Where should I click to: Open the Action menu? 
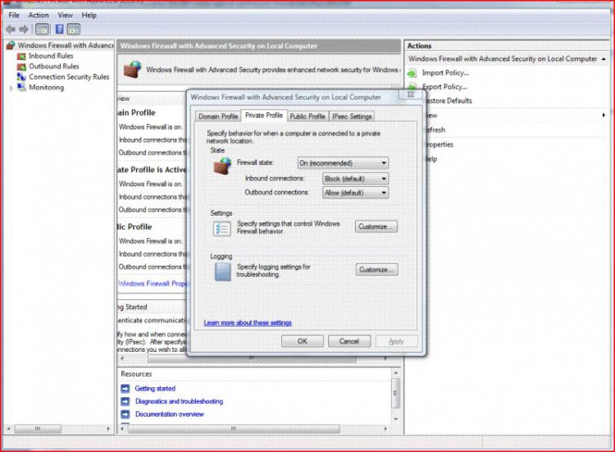point(39,16)
